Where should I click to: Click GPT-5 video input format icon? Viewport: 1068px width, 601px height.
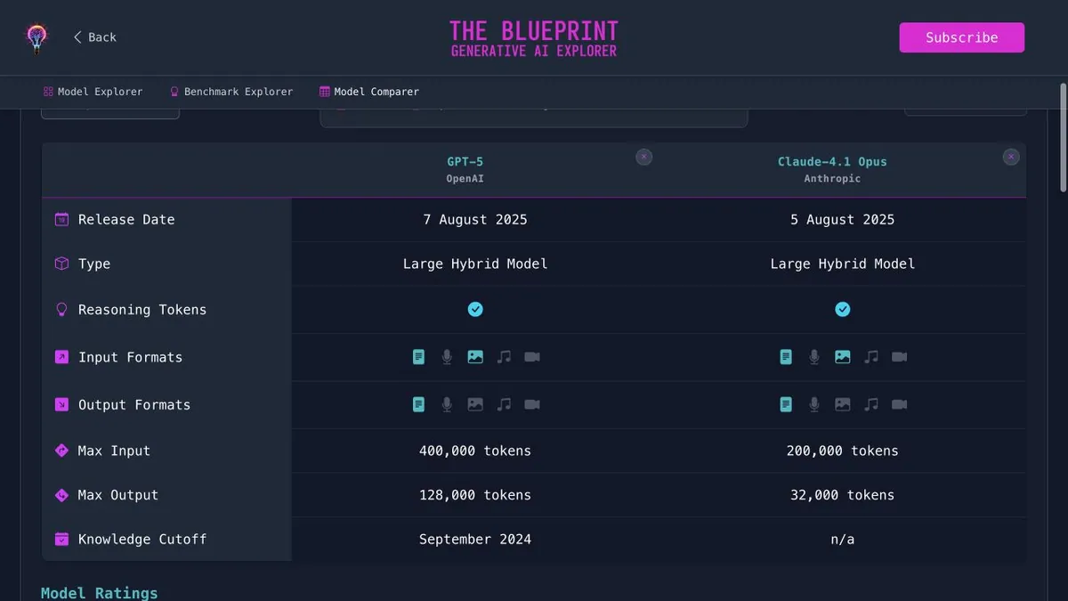point(532,357)
